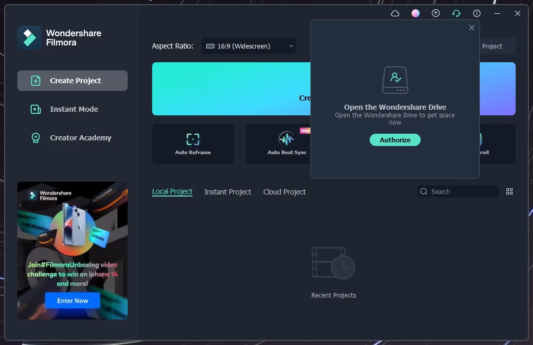Viewport: 533px width, 345px height.
Task: Close the Wondershare Drive popup
Action: click(471, 28)
